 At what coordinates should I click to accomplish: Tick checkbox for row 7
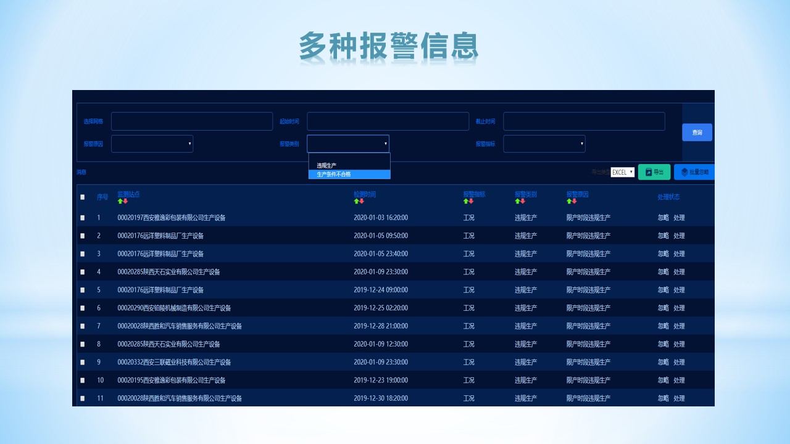pos(83,326)
